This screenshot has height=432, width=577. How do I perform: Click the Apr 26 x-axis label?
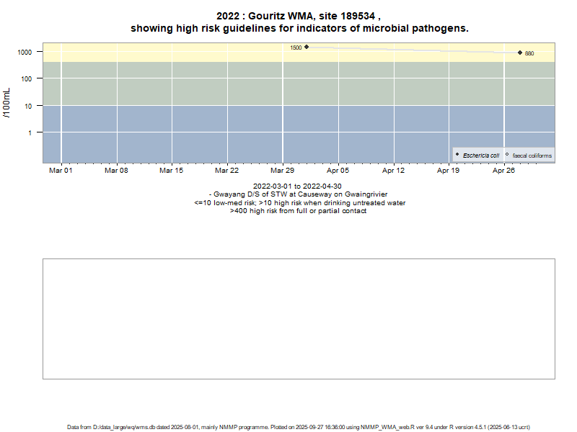point(503,171)
